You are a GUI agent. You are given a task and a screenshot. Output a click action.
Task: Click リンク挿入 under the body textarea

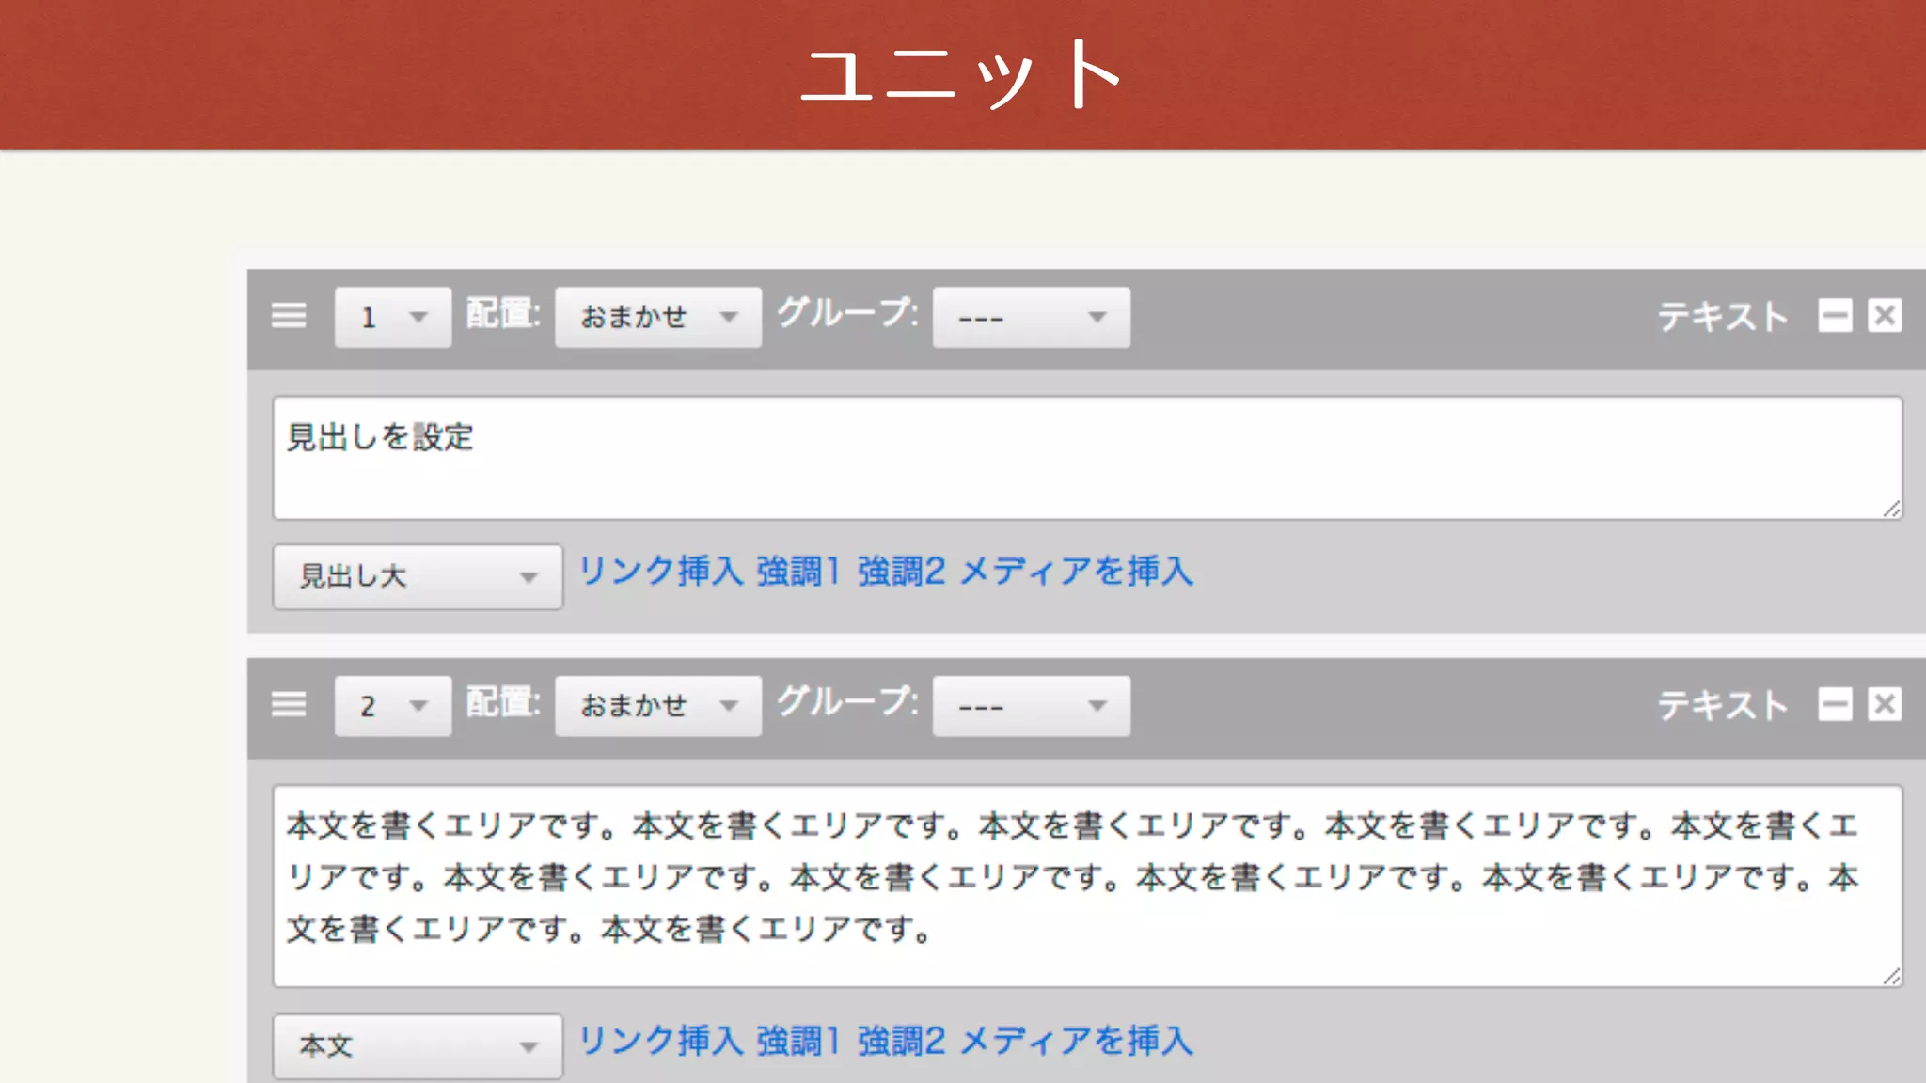[661, 1041]
